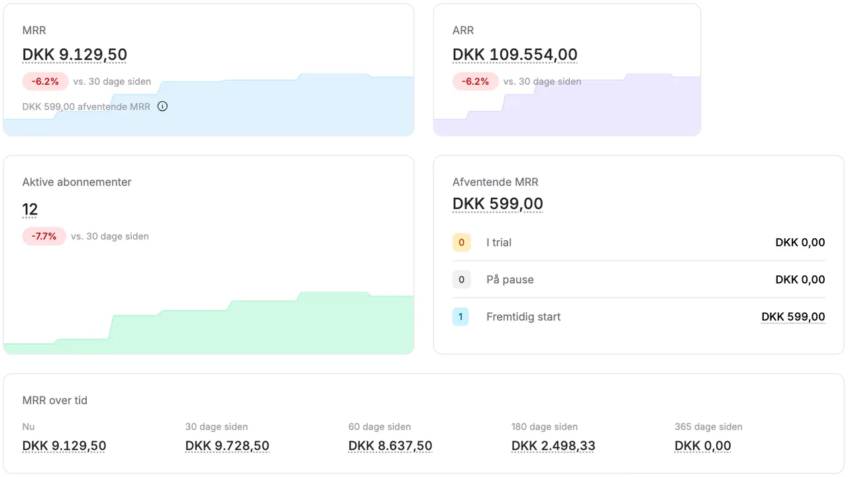Click 'vs. 30 dage siden' in the Aktive abonnementer card
The height and width of the screenshot is (477, 848).
[110, 236]
